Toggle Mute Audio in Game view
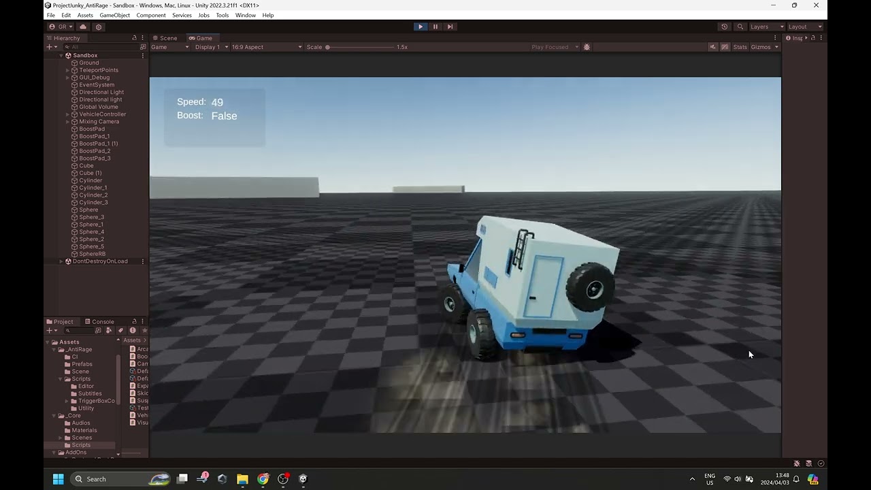The image size is (871, 490). tap(712, 47)
